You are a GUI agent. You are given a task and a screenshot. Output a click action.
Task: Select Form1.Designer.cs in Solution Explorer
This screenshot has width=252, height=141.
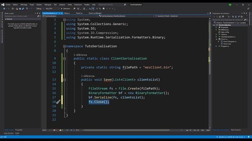[230, 42]
